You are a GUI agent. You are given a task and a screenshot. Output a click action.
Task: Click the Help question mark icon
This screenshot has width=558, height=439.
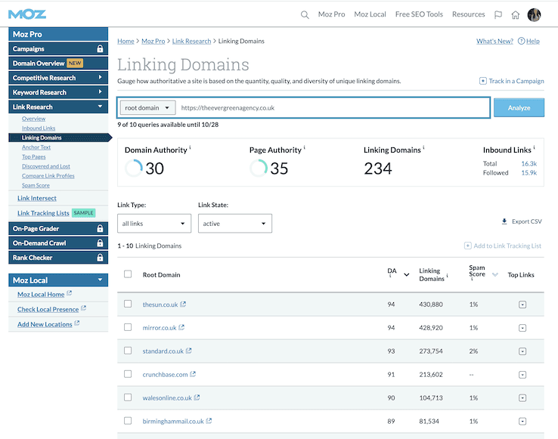(x=520, y=42)
